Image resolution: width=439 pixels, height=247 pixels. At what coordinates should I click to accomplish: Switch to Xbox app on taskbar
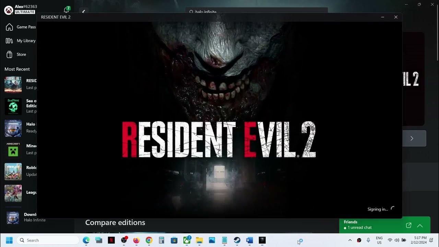(x=187, y=240)
